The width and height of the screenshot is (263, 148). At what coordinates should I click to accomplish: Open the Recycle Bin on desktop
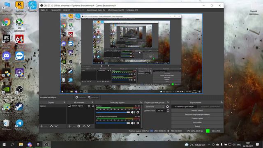click(x=7, y=125)
